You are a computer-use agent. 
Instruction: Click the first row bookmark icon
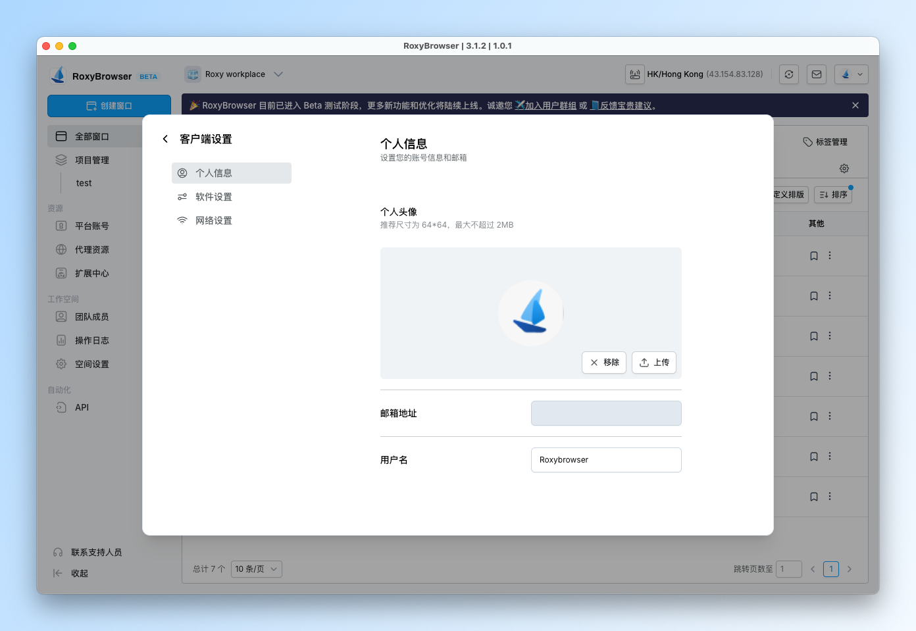(x=814, y=256)
